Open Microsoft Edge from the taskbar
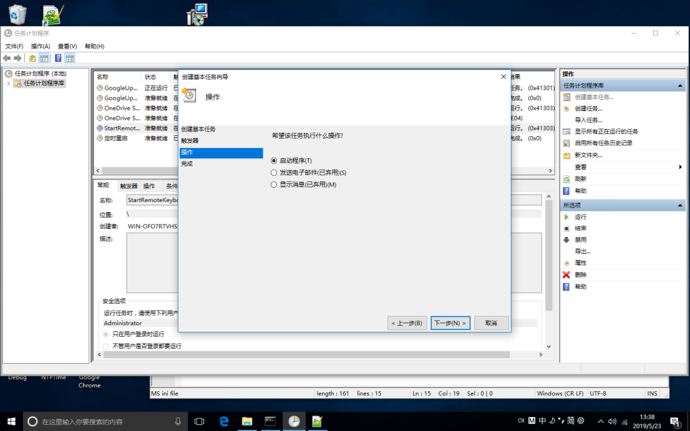Screen dimensions: 690x431 tap(224, 421)
